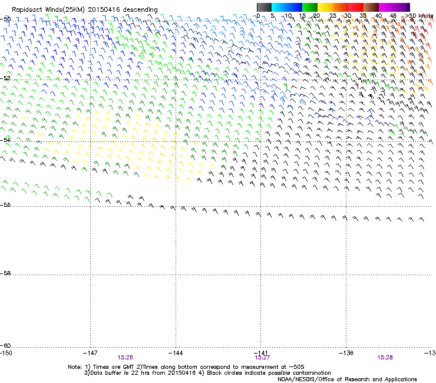Screen dimensions: 436x383
Task: Click the -141 longitude axis label
Action: (261, 353)
